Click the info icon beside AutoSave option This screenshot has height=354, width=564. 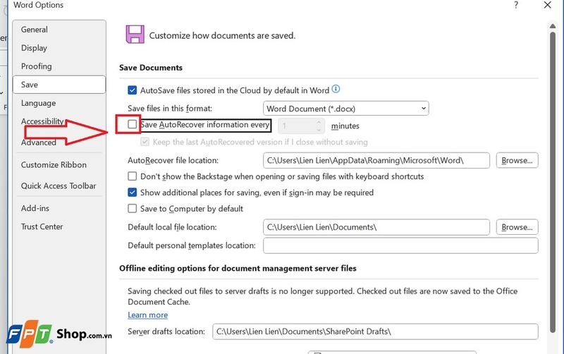click(x=336, y=89)
